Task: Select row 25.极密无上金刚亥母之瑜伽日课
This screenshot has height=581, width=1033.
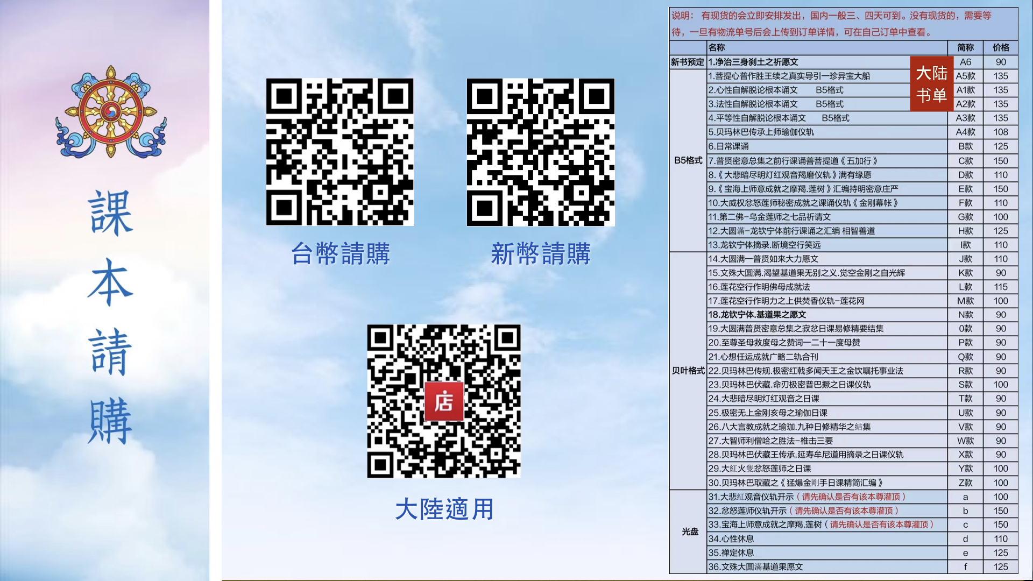Action: click(x=827, y=413)
